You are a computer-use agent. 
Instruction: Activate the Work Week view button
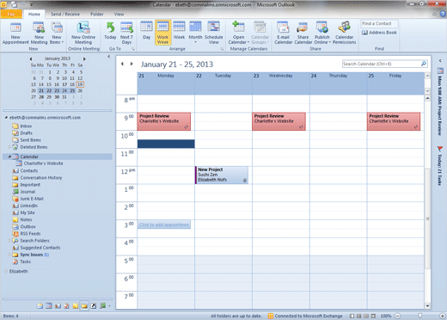(x=162, y=33)
